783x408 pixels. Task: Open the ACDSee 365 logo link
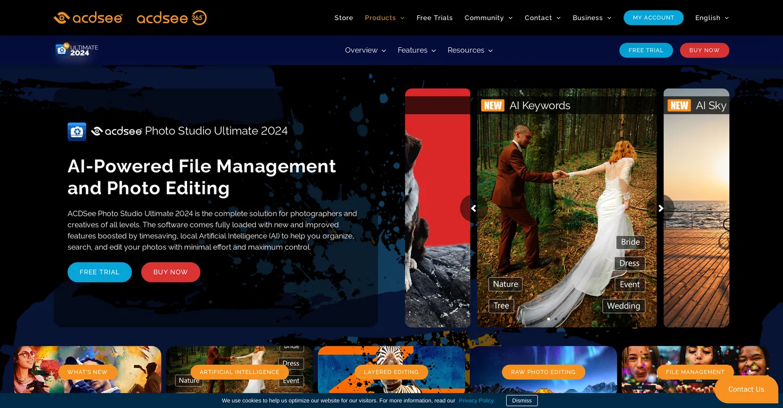point(172,18)
